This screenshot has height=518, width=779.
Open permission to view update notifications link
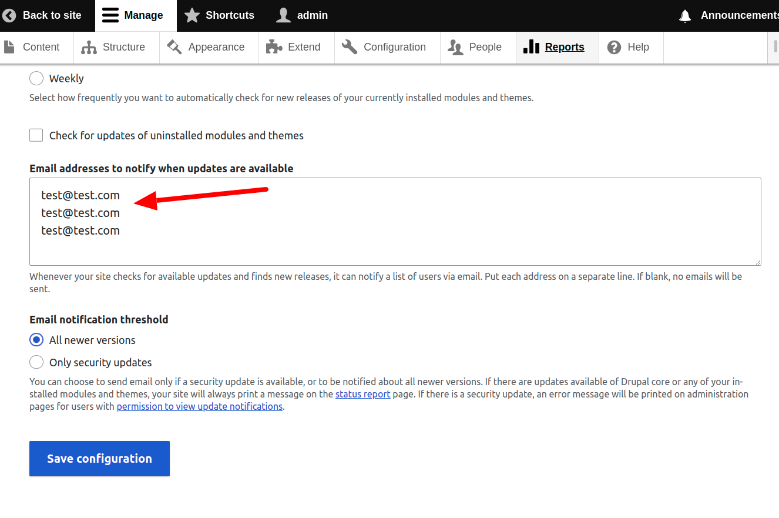(199, 406)
